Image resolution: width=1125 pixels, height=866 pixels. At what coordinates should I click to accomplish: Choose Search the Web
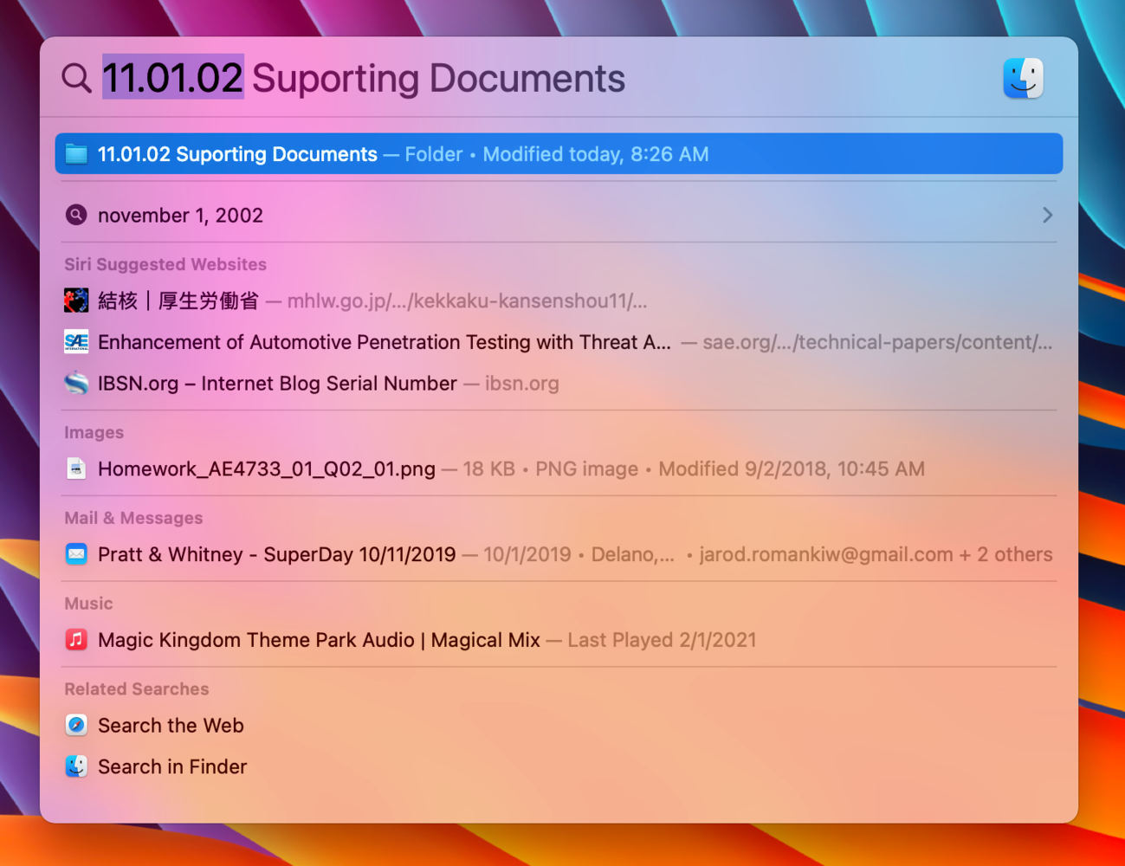click(x=559, y=725)
